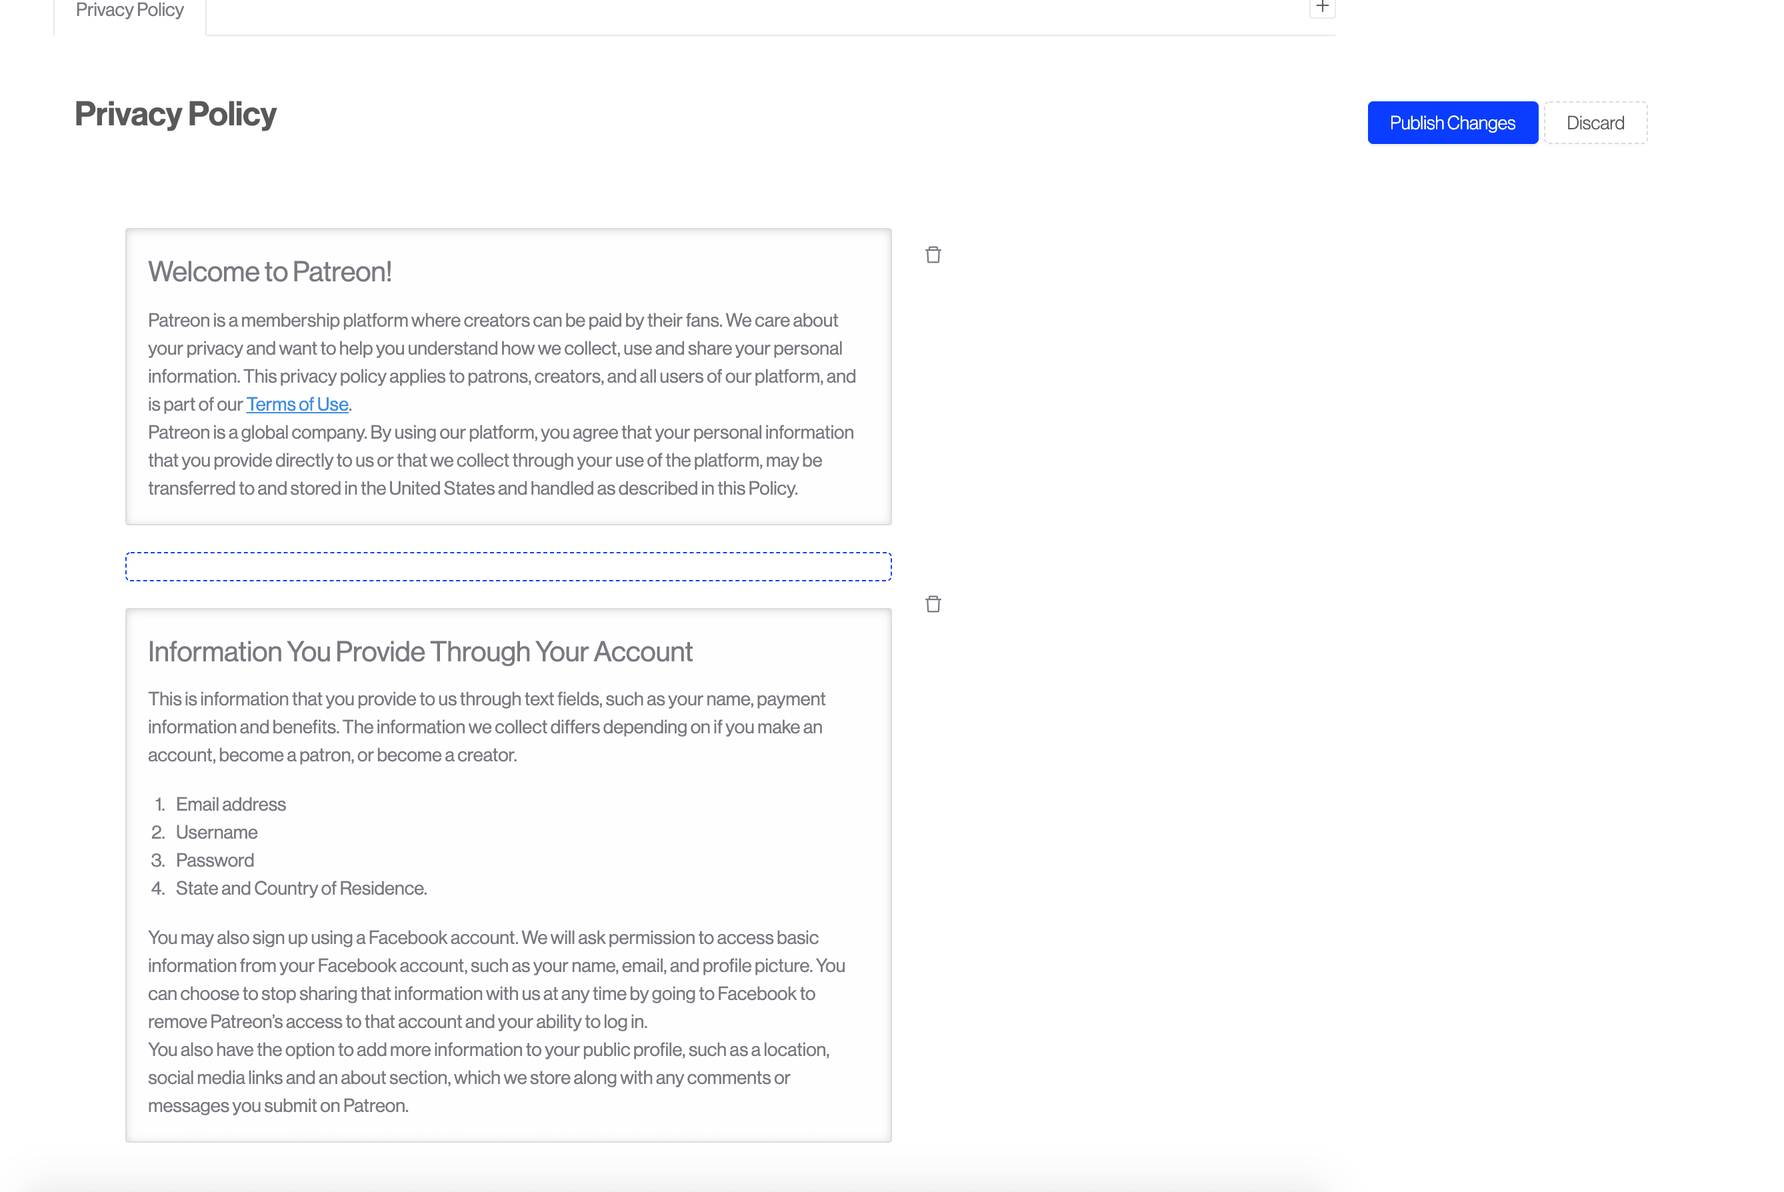Image resolution: width=1784 pixels, height=1192 pixels.
Task: Select the Password list item
Action: pos(215,861)
